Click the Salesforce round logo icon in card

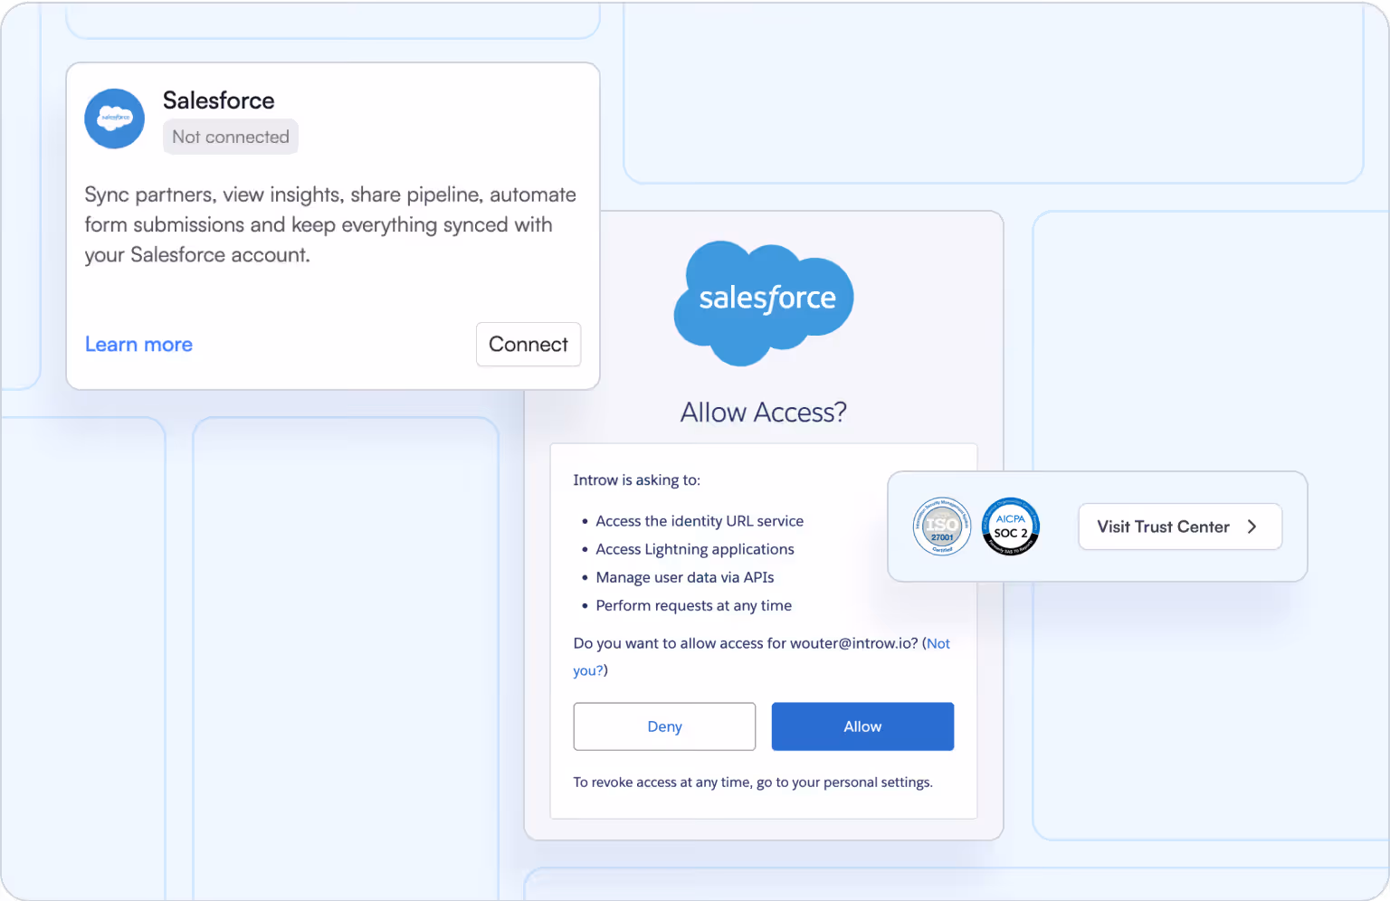tap(115, 119)
